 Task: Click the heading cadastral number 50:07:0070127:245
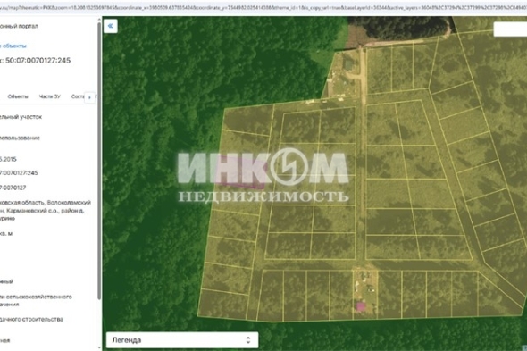point(38,61)
